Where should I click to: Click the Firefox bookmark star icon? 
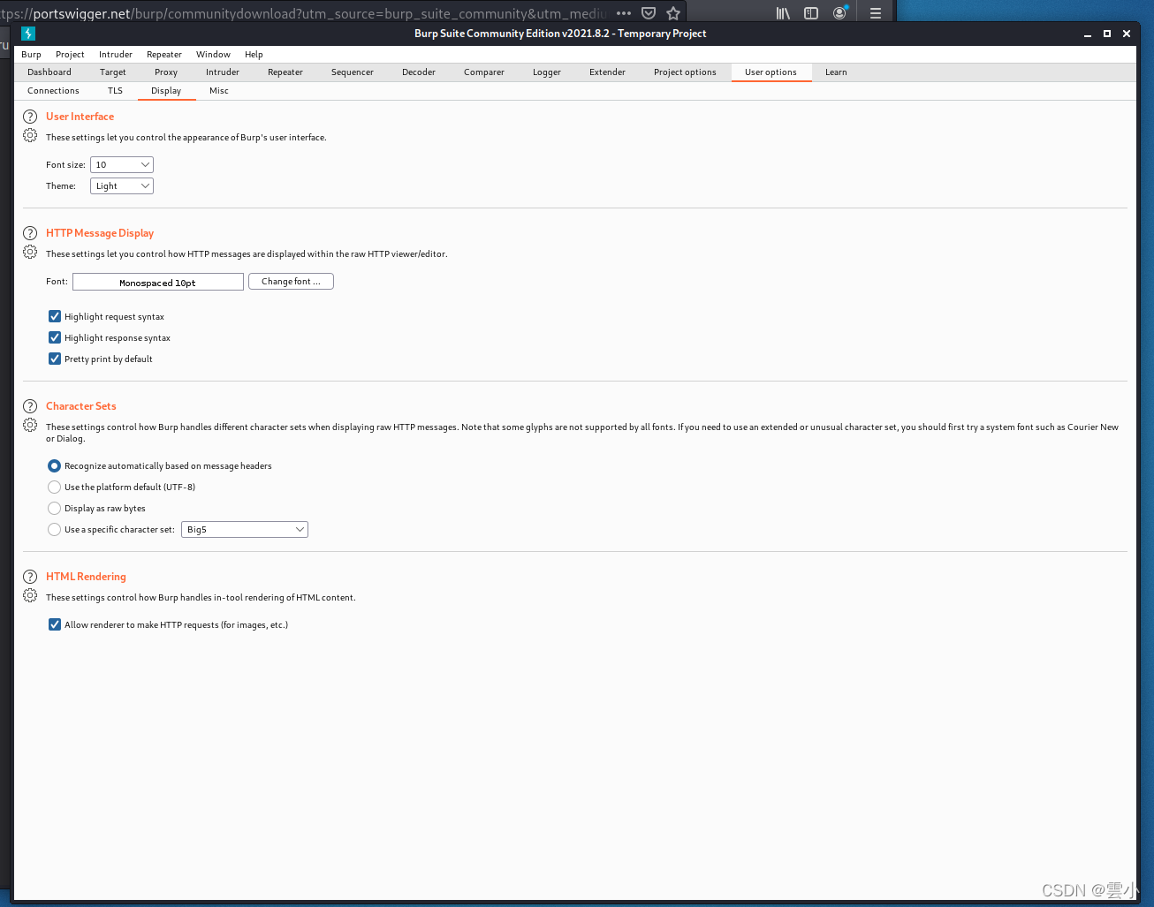pos(673,13)
